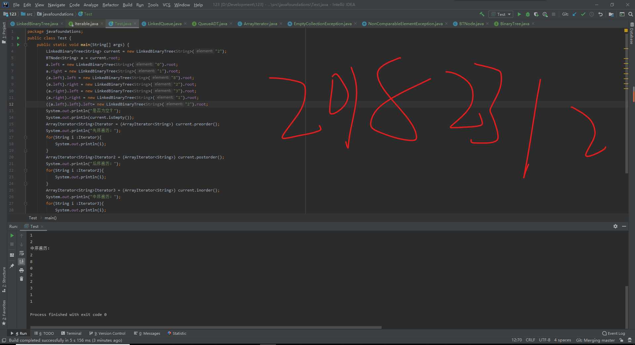Collapse the main method fold marker
The image size is (635, 345).
[x=25, y=45]
